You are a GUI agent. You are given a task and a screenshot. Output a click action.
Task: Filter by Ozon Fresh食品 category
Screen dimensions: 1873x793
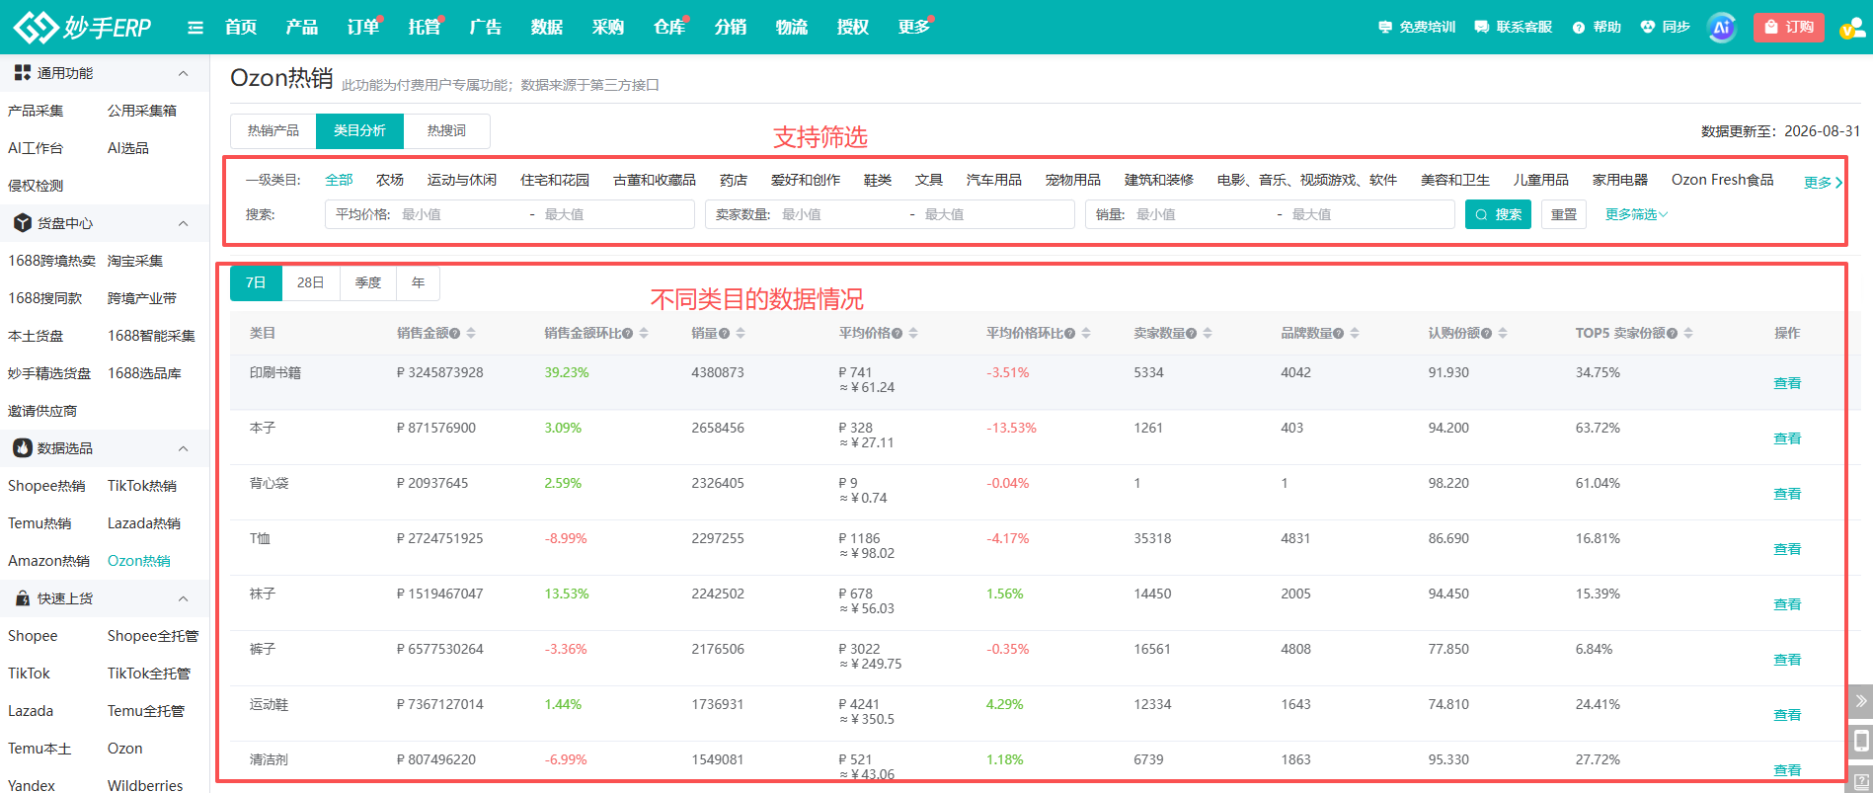[x=1722, y=180]
